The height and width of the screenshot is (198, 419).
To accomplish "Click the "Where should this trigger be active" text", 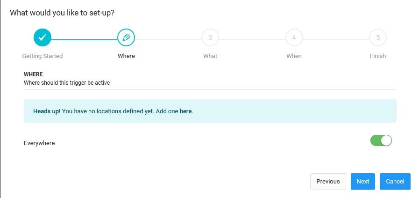I will coord(67,83).
